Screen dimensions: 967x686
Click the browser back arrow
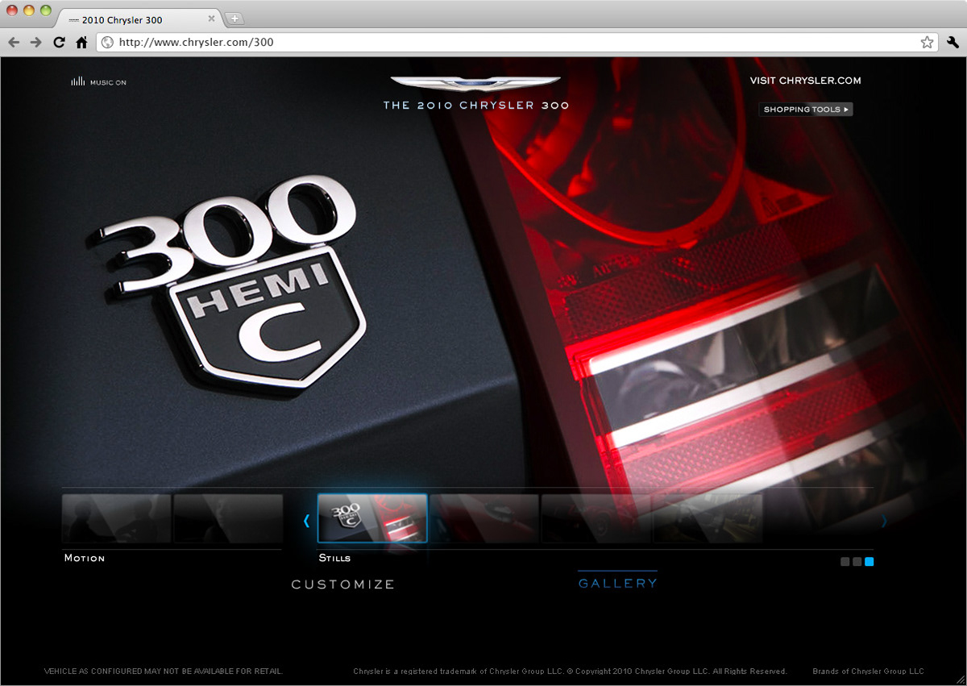(x=14, y=43)
